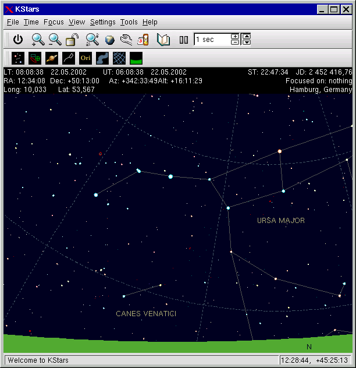Viewport: 356px width, 368px height.
Task: Open the handbook book icon
Action: point(163,40)
